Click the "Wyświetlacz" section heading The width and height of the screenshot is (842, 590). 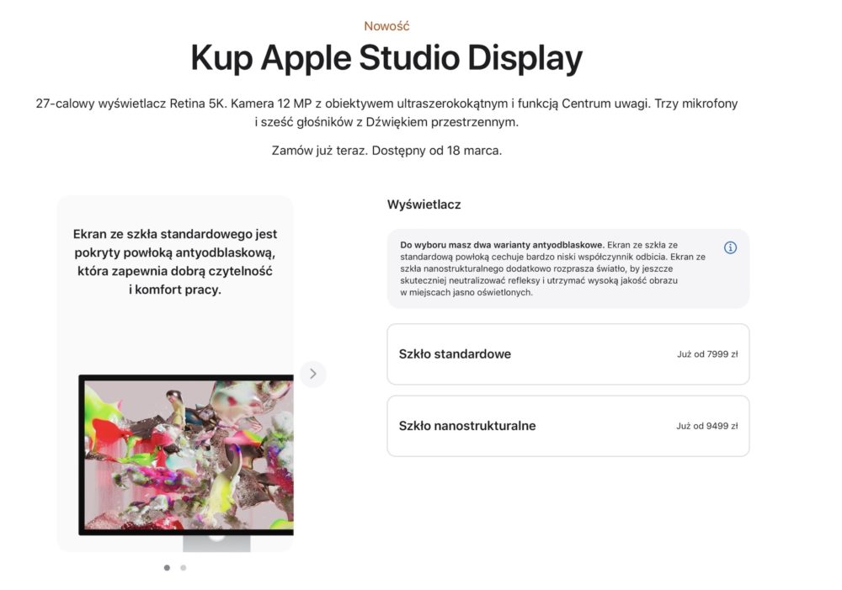pos(424,205)
